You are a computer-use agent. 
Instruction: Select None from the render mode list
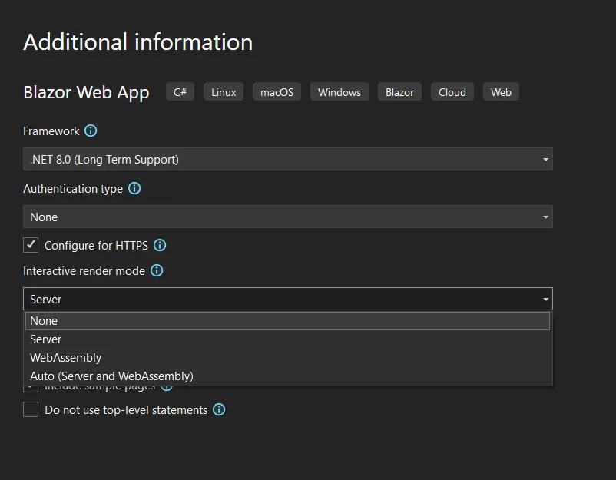pyautogui.click(x=44, y=320)
